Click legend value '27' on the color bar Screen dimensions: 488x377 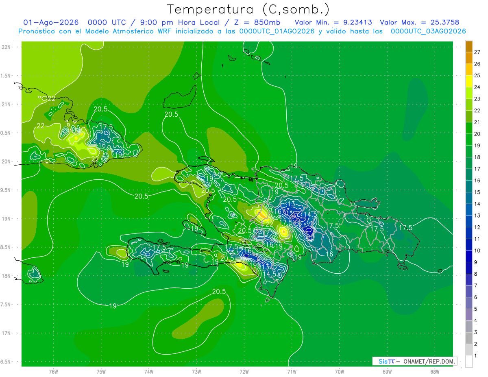477,52
